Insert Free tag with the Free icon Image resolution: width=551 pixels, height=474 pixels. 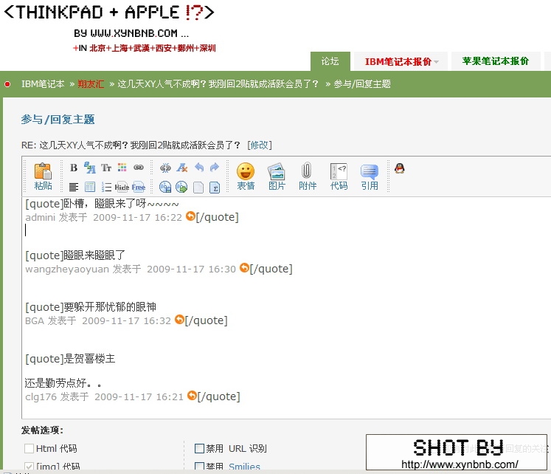tap(139, 187)
